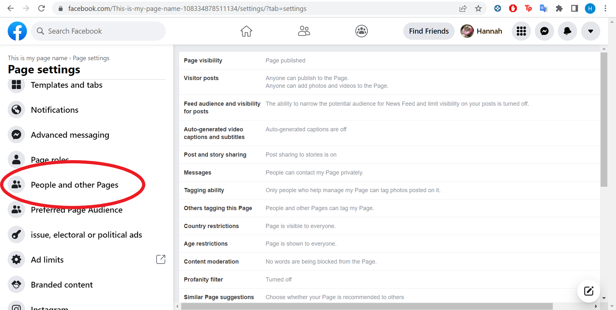Open the Google Translate extension

coord(543,9)
